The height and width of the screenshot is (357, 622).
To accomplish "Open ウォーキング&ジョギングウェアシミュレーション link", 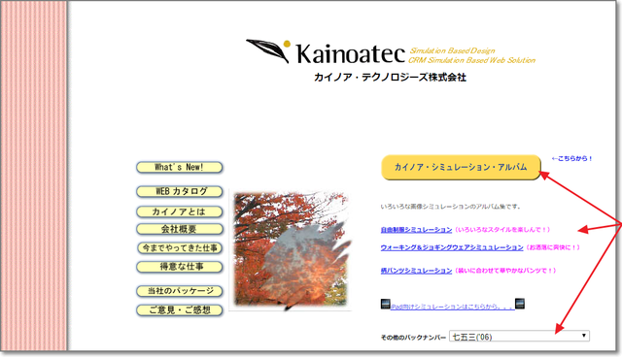I will (x=452, y=247).
